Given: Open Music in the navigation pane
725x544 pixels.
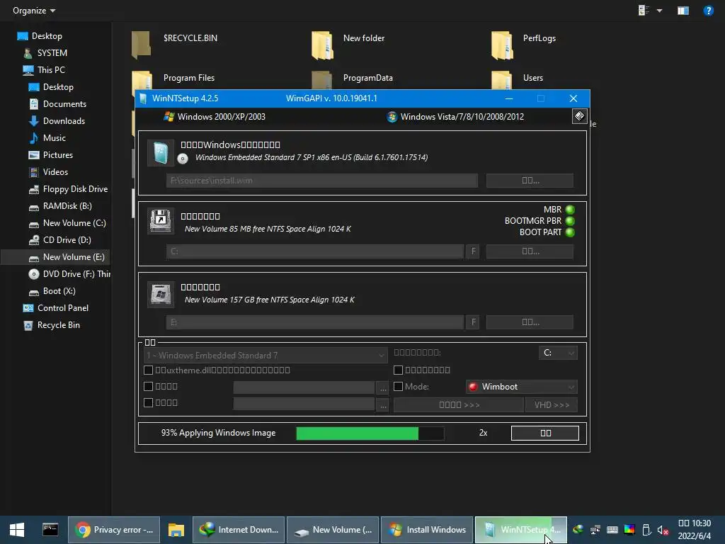Looking at the screenshot, I should click(47, 138).
